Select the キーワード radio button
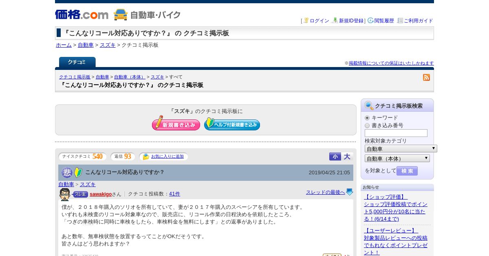The width and height of the screenshot is (489, 256). coord(367,118)
